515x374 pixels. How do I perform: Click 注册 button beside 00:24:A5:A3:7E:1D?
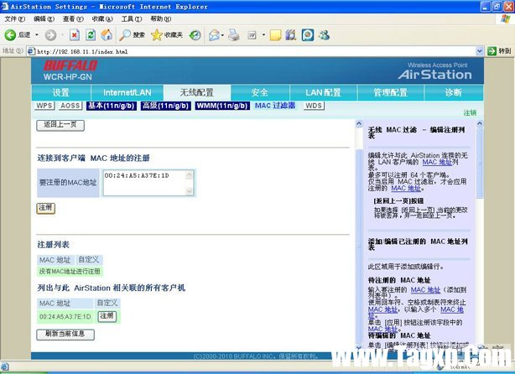pyautogui.click(x=107, y=316)
